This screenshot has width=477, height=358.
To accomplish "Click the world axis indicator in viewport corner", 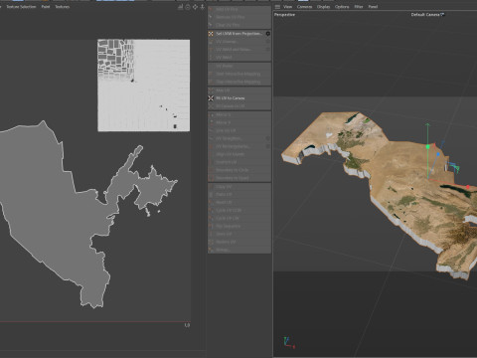I will (x=288, y=343).
